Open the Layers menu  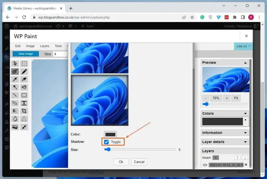point(45,46)
